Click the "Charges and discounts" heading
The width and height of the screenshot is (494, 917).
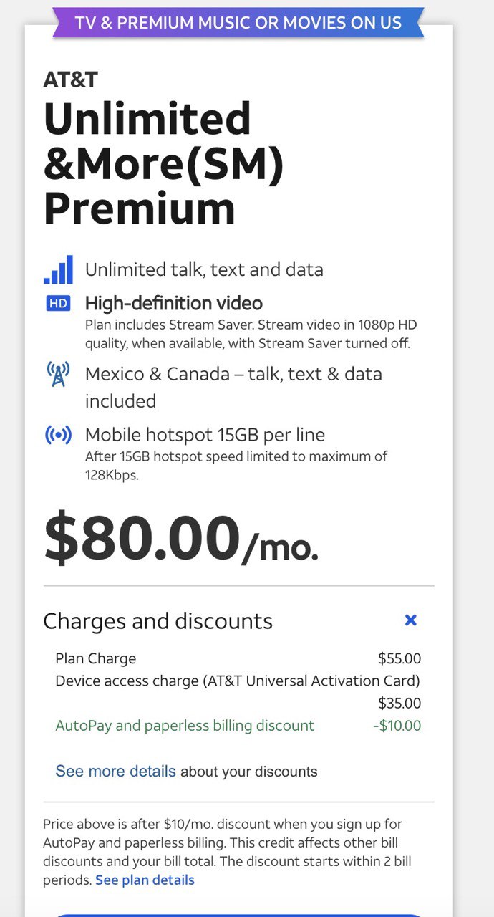pyautogui.click(x=158, y=621)
